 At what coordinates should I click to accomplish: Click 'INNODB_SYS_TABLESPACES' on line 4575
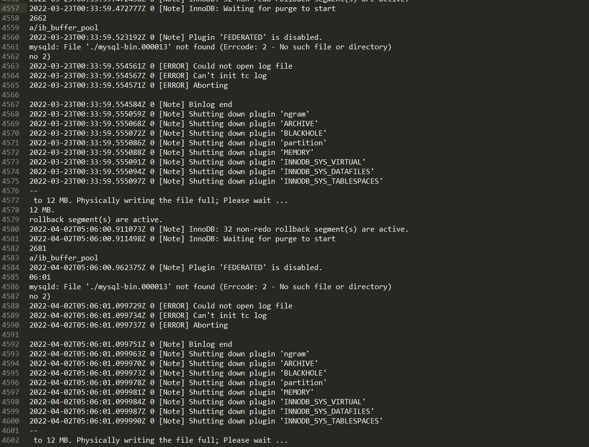333,181
